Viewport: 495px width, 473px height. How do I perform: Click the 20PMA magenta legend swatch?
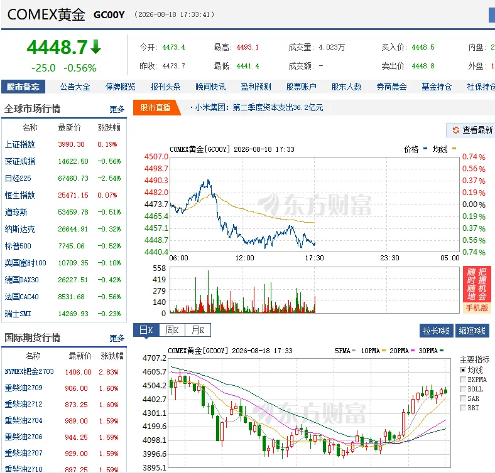pos(412,350)
